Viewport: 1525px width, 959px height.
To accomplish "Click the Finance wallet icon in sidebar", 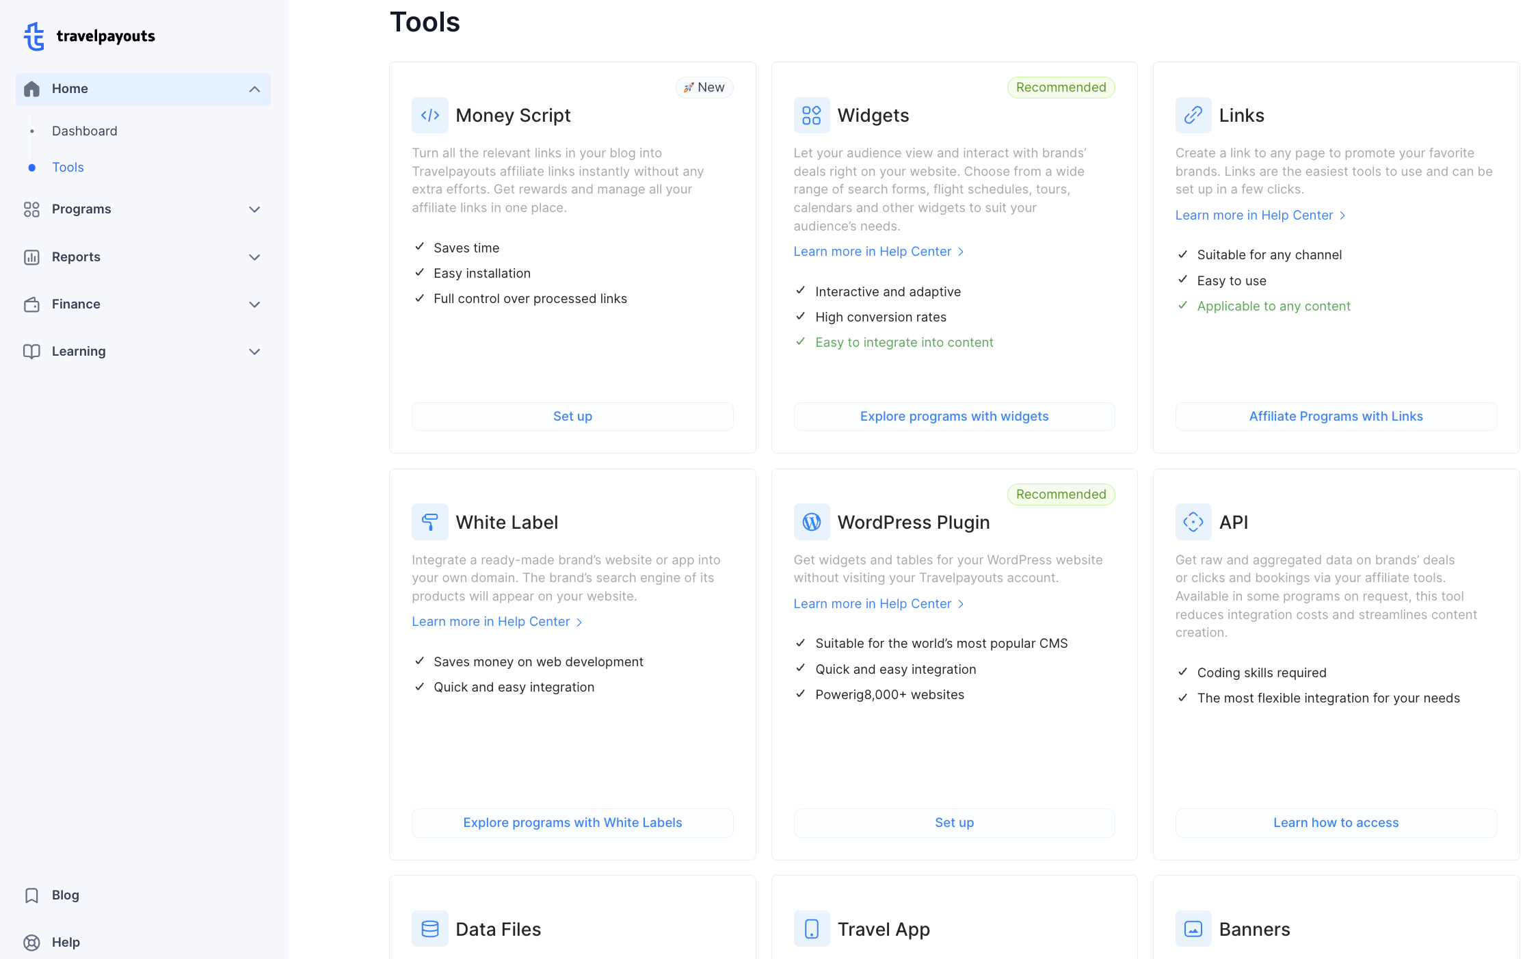I will [x=31, y=304].
